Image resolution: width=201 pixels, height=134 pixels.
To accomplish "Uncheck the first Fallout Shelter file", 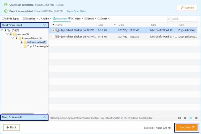I will [x=53, y=30].
